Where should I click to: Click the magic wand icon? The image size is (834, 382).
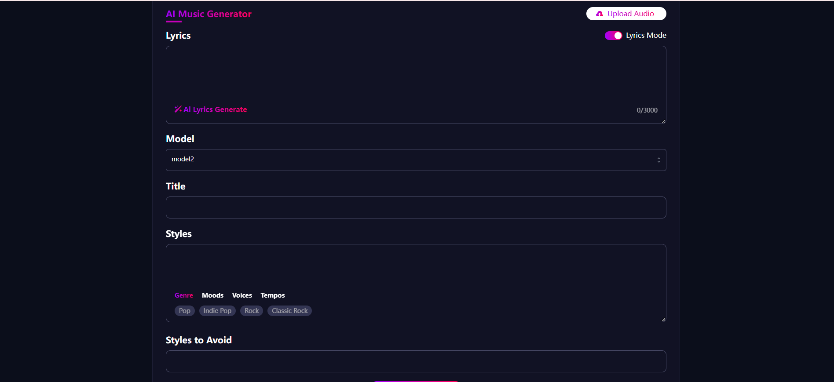(x=178, y=109)
